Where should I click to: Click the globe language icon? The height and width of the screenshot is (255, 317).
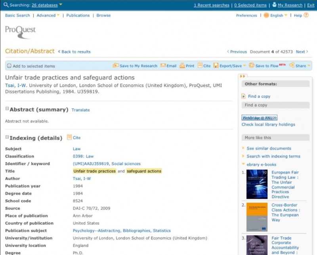(x=266, y=15)
